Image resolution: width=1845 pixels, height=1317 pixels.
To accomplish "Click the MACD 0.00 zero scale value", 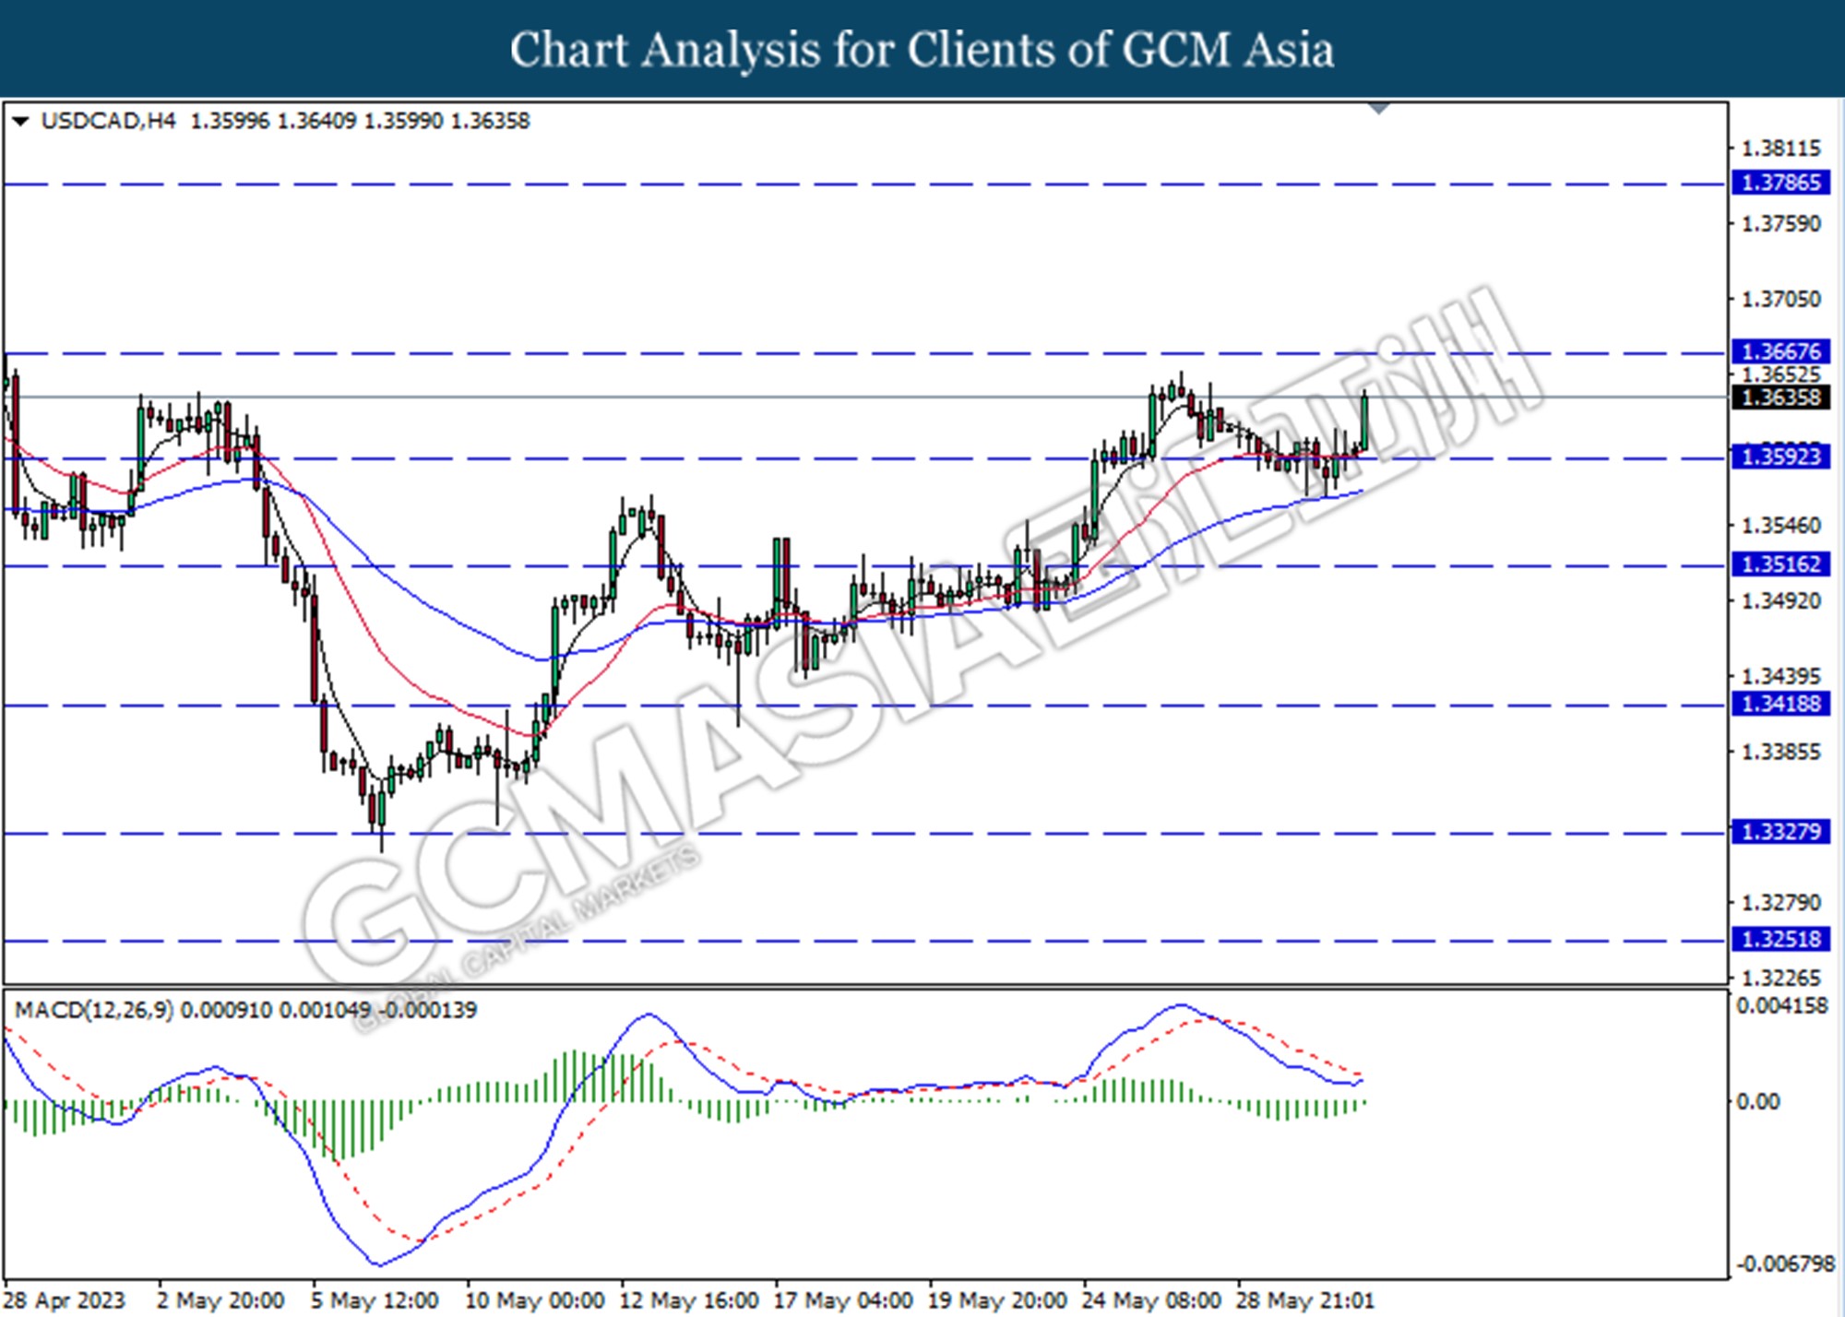I will coord(1758,1101).
